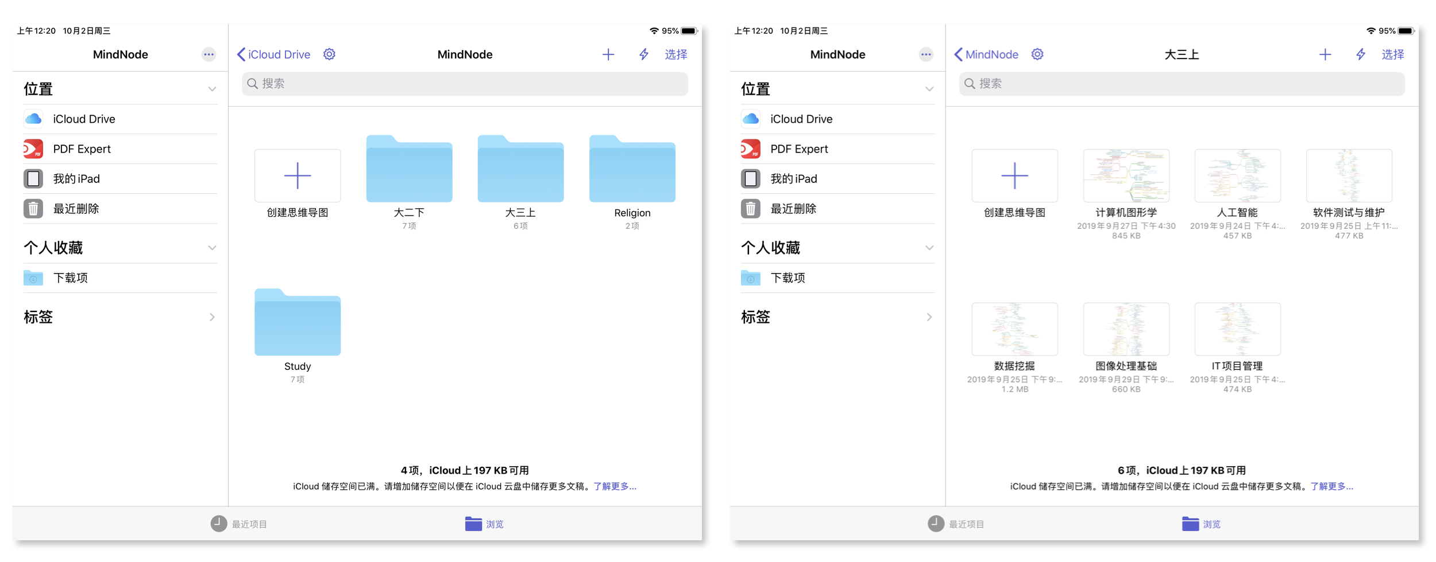Create a new mind map in 大三上 folder
This screenshot has height=562, width=1436.
[x=1014, y=175]
